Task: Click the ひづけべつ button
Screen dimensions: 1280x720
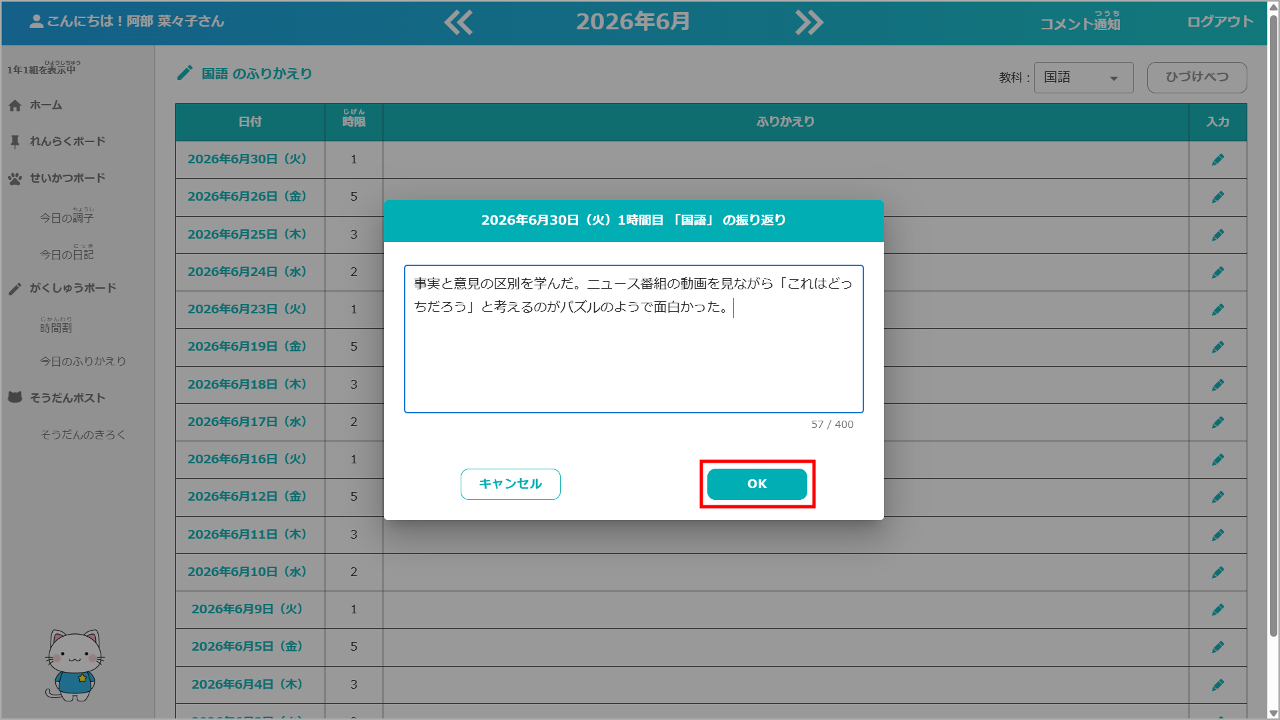Action: pyautogui.click(x=1197, y=77)
